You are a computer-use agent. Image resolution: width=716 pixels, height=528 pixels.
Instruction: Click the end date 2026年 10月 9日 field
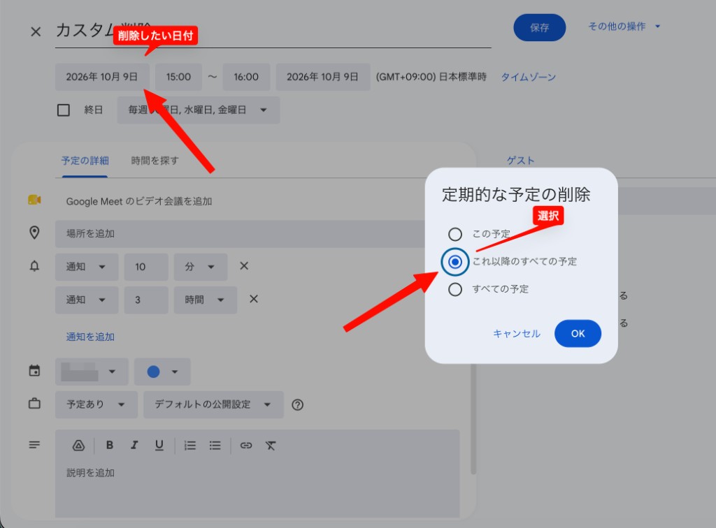323,77
